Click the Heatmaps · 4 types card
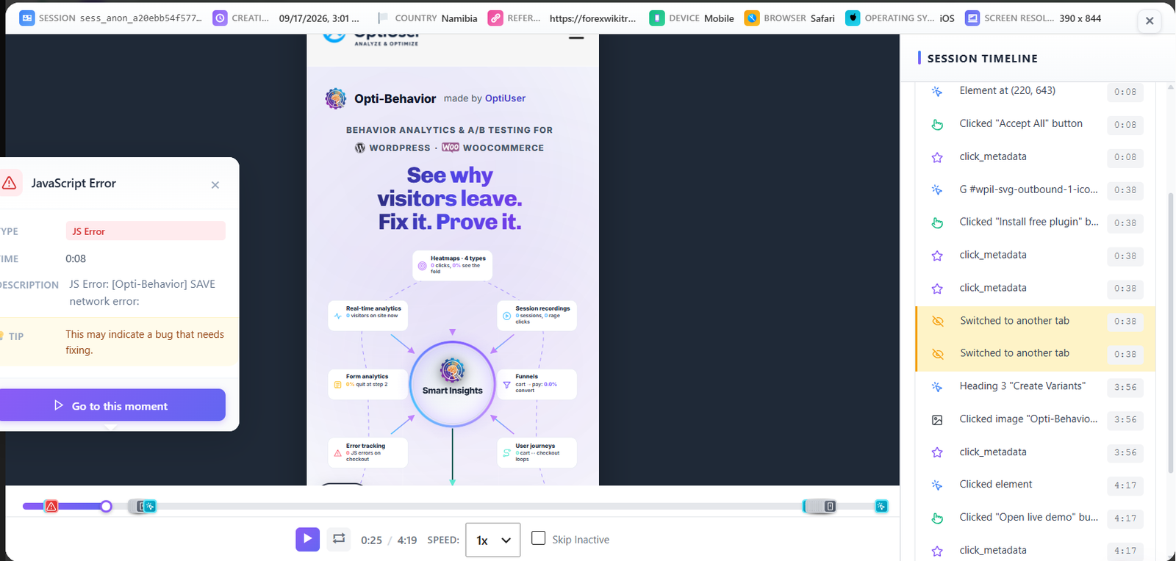The height and width of the screenshot is (561, 1176). point(452,265)
